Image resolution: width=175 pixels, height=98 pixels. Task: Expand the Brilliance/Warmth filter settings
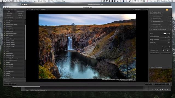point(150,16)
